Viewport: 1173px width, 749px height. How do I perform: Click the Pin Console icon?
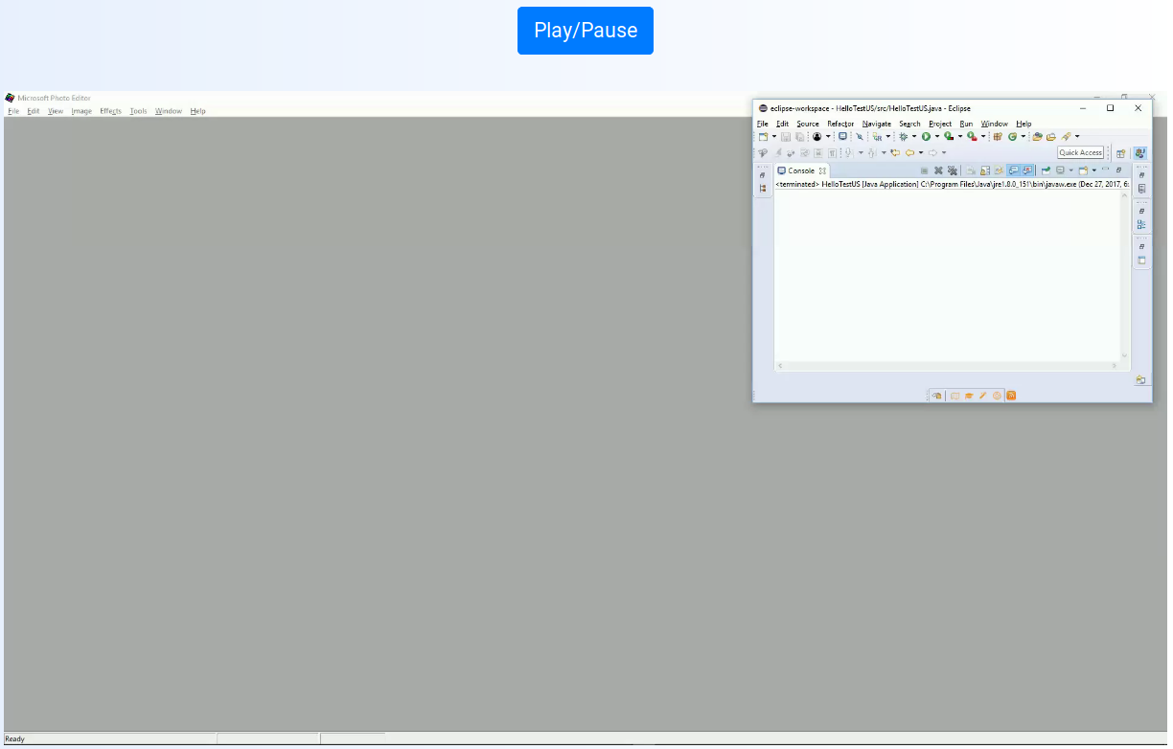click(x=1046, y=170)
